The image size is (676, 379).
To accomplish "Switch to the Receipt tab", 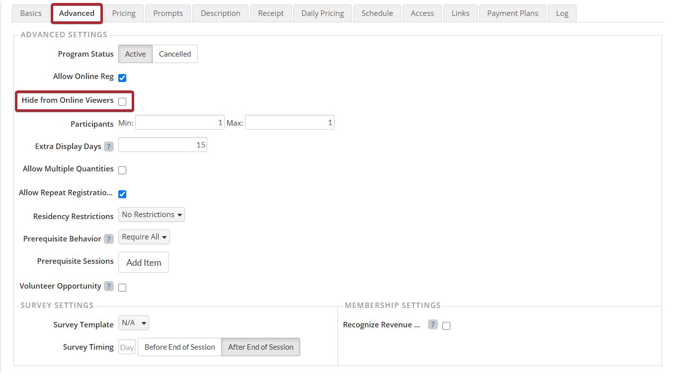I will click(x=271, y=13).
